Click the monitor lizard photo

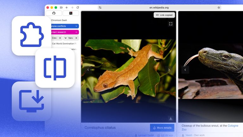coord(211,71)
